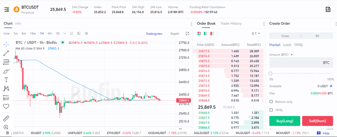
Task: Switch chart interval to 4H
Action: click(50, 33)
